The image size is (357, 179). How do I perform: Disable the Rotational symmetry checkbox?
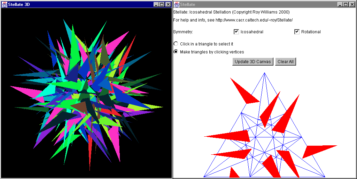297,32
